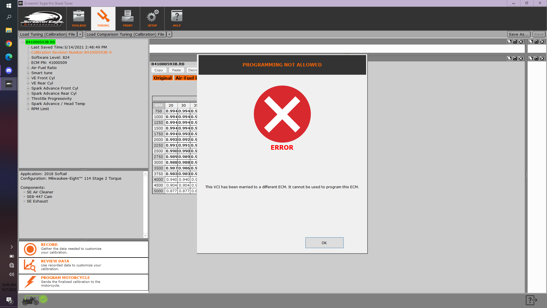This screenshot has width=547, height=308.
Task: Click the Save As button
Action: click(x=519, y=35)
